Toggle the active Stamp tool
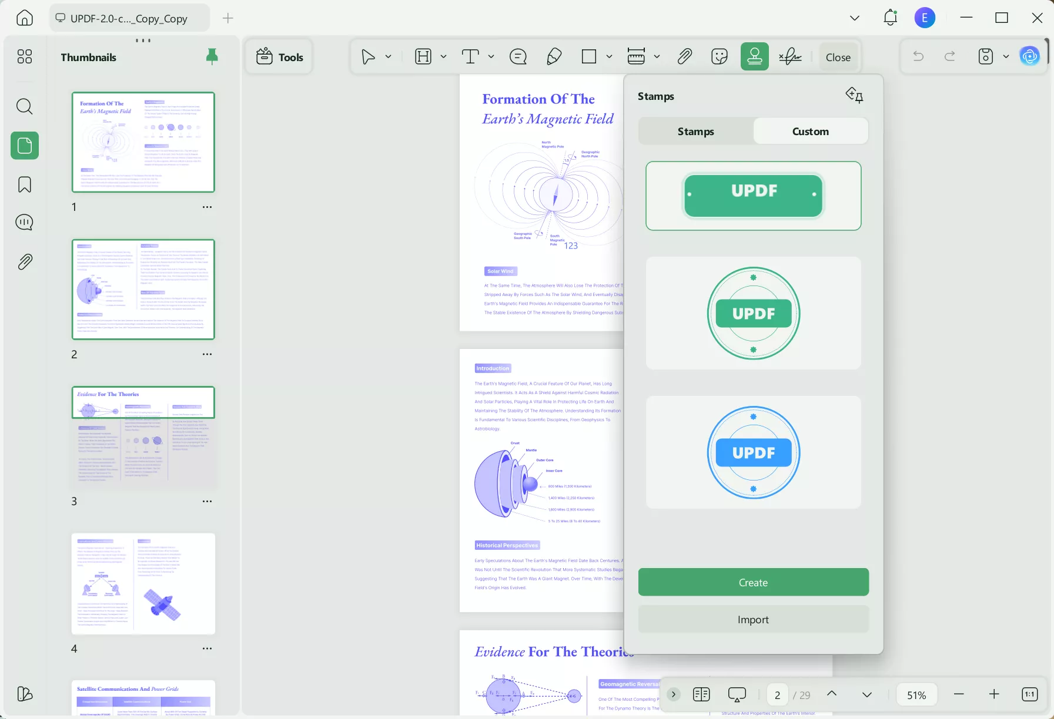 click(755, 57)
